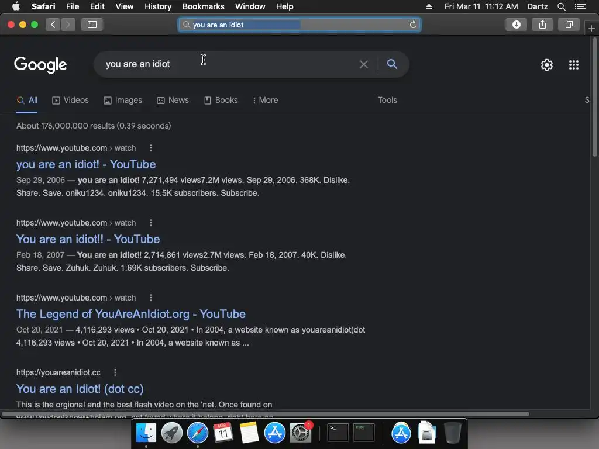Open the Edit menu
599x449 pixels.
(97, 6)
